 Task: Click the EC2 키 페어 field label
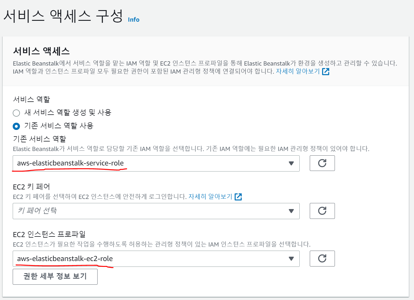(31, 187)
